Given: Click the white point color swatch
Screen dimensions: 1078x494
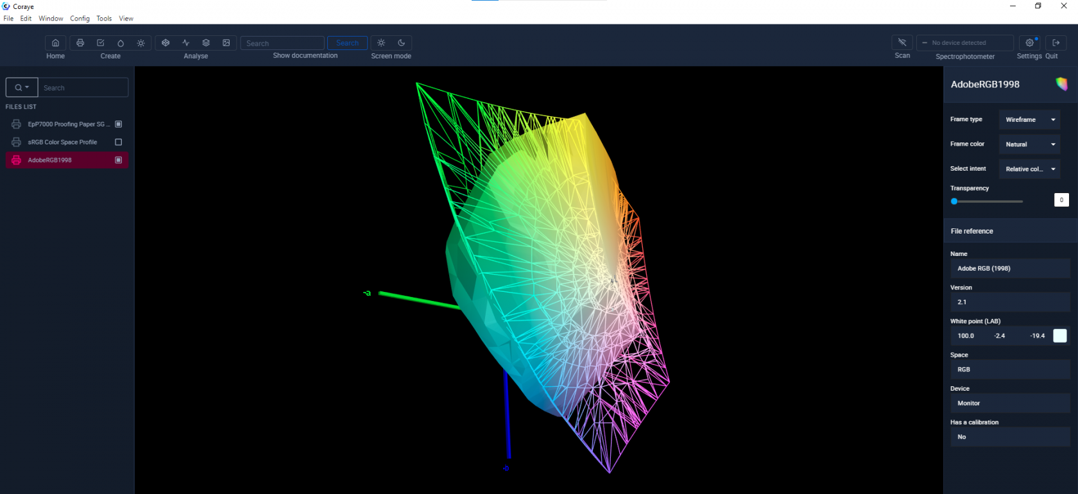Looking at the screenshot, I should [x=1060, y=336].
